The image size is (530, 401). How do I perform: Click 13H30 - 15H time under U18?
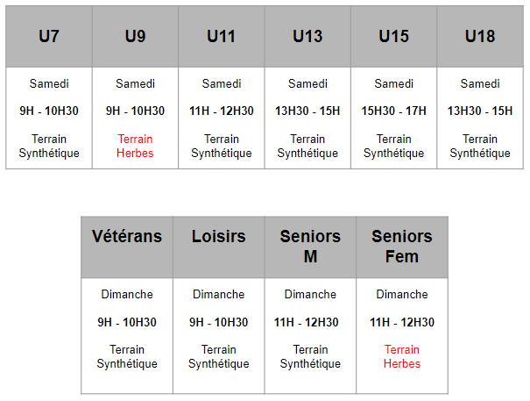(479, 111)
